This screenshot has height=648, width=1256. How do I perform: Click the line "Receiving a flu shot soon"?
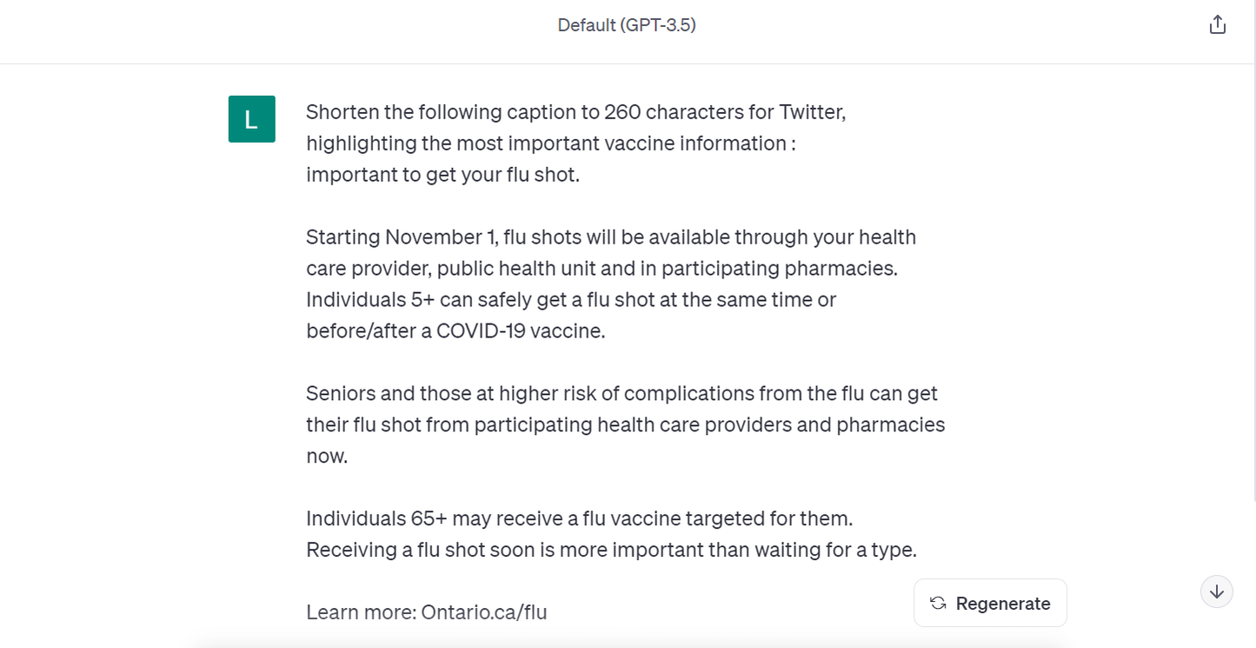pyautogui.click(x=612, y=551)
